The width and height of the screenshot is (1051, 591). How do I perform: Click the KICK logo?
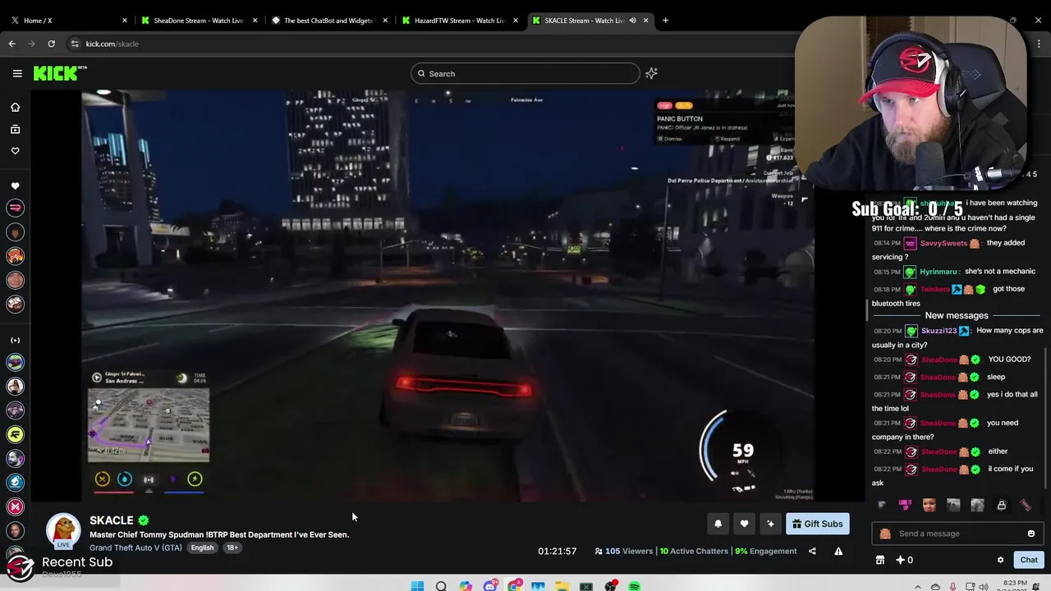[60, 74]
